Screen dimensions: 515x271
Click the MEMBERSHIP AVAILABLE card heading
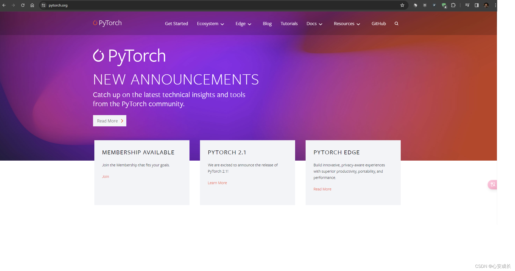pos(138,153)
